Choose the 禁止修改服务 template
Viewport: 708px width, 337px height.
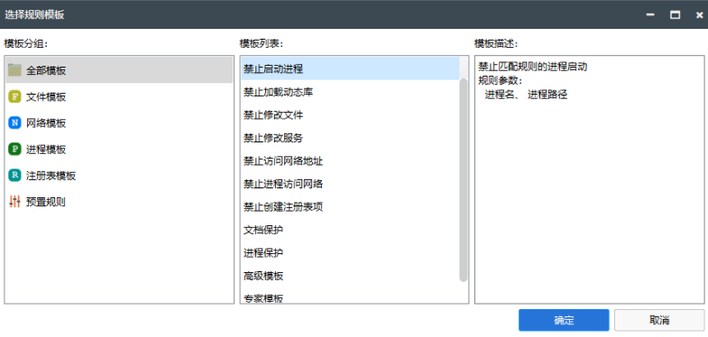[x=350, y=138]
